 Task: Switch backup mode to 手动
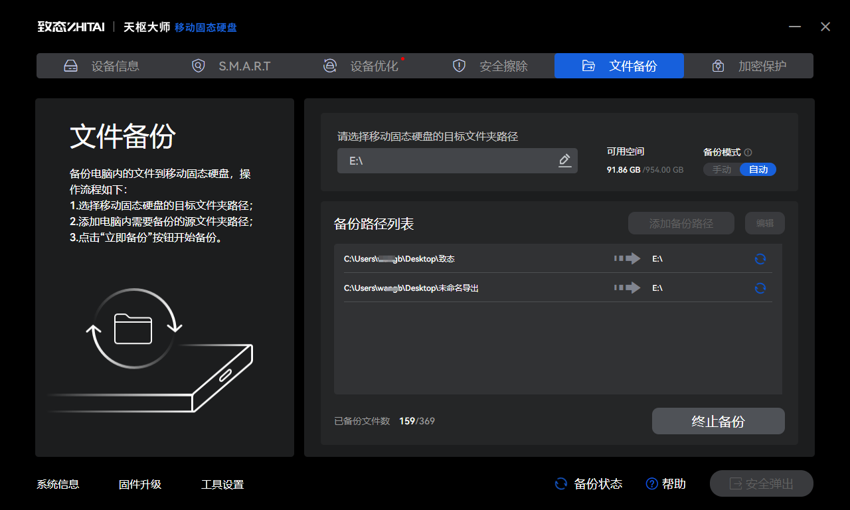tap(722, 169)
